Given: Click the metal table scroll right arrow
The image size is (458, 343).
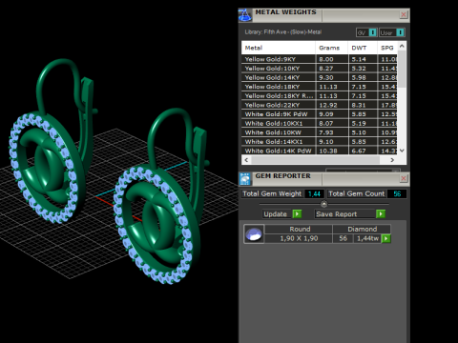Looking at the screenshot, I should point(392,160).
